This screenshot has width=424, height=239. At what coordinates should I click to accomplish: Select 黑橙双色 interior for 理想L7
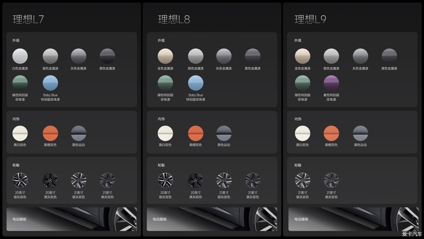tap(50, 133)
